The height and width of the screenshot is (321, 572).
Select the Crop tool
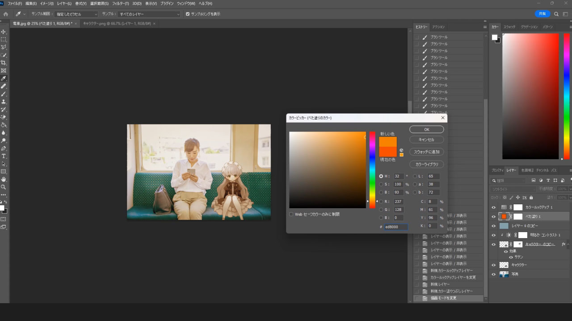click(x=4, y=62)
